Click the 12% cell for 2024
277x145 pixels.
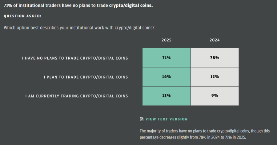click(215, 76)
